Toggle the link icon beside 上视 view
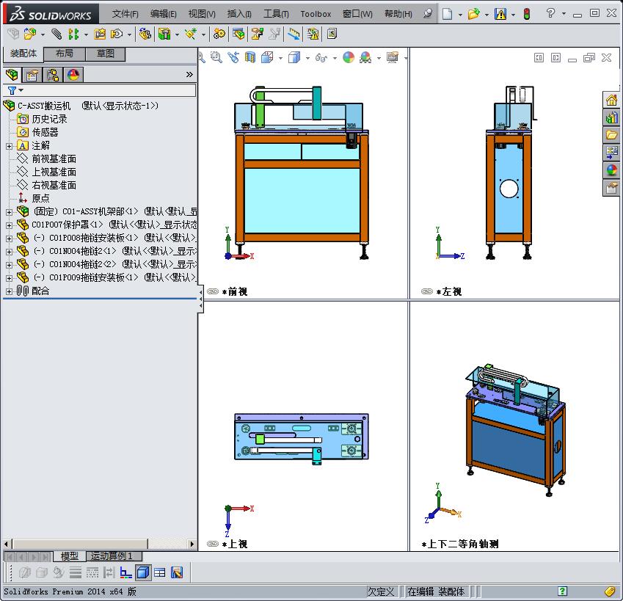 [213, 544]
